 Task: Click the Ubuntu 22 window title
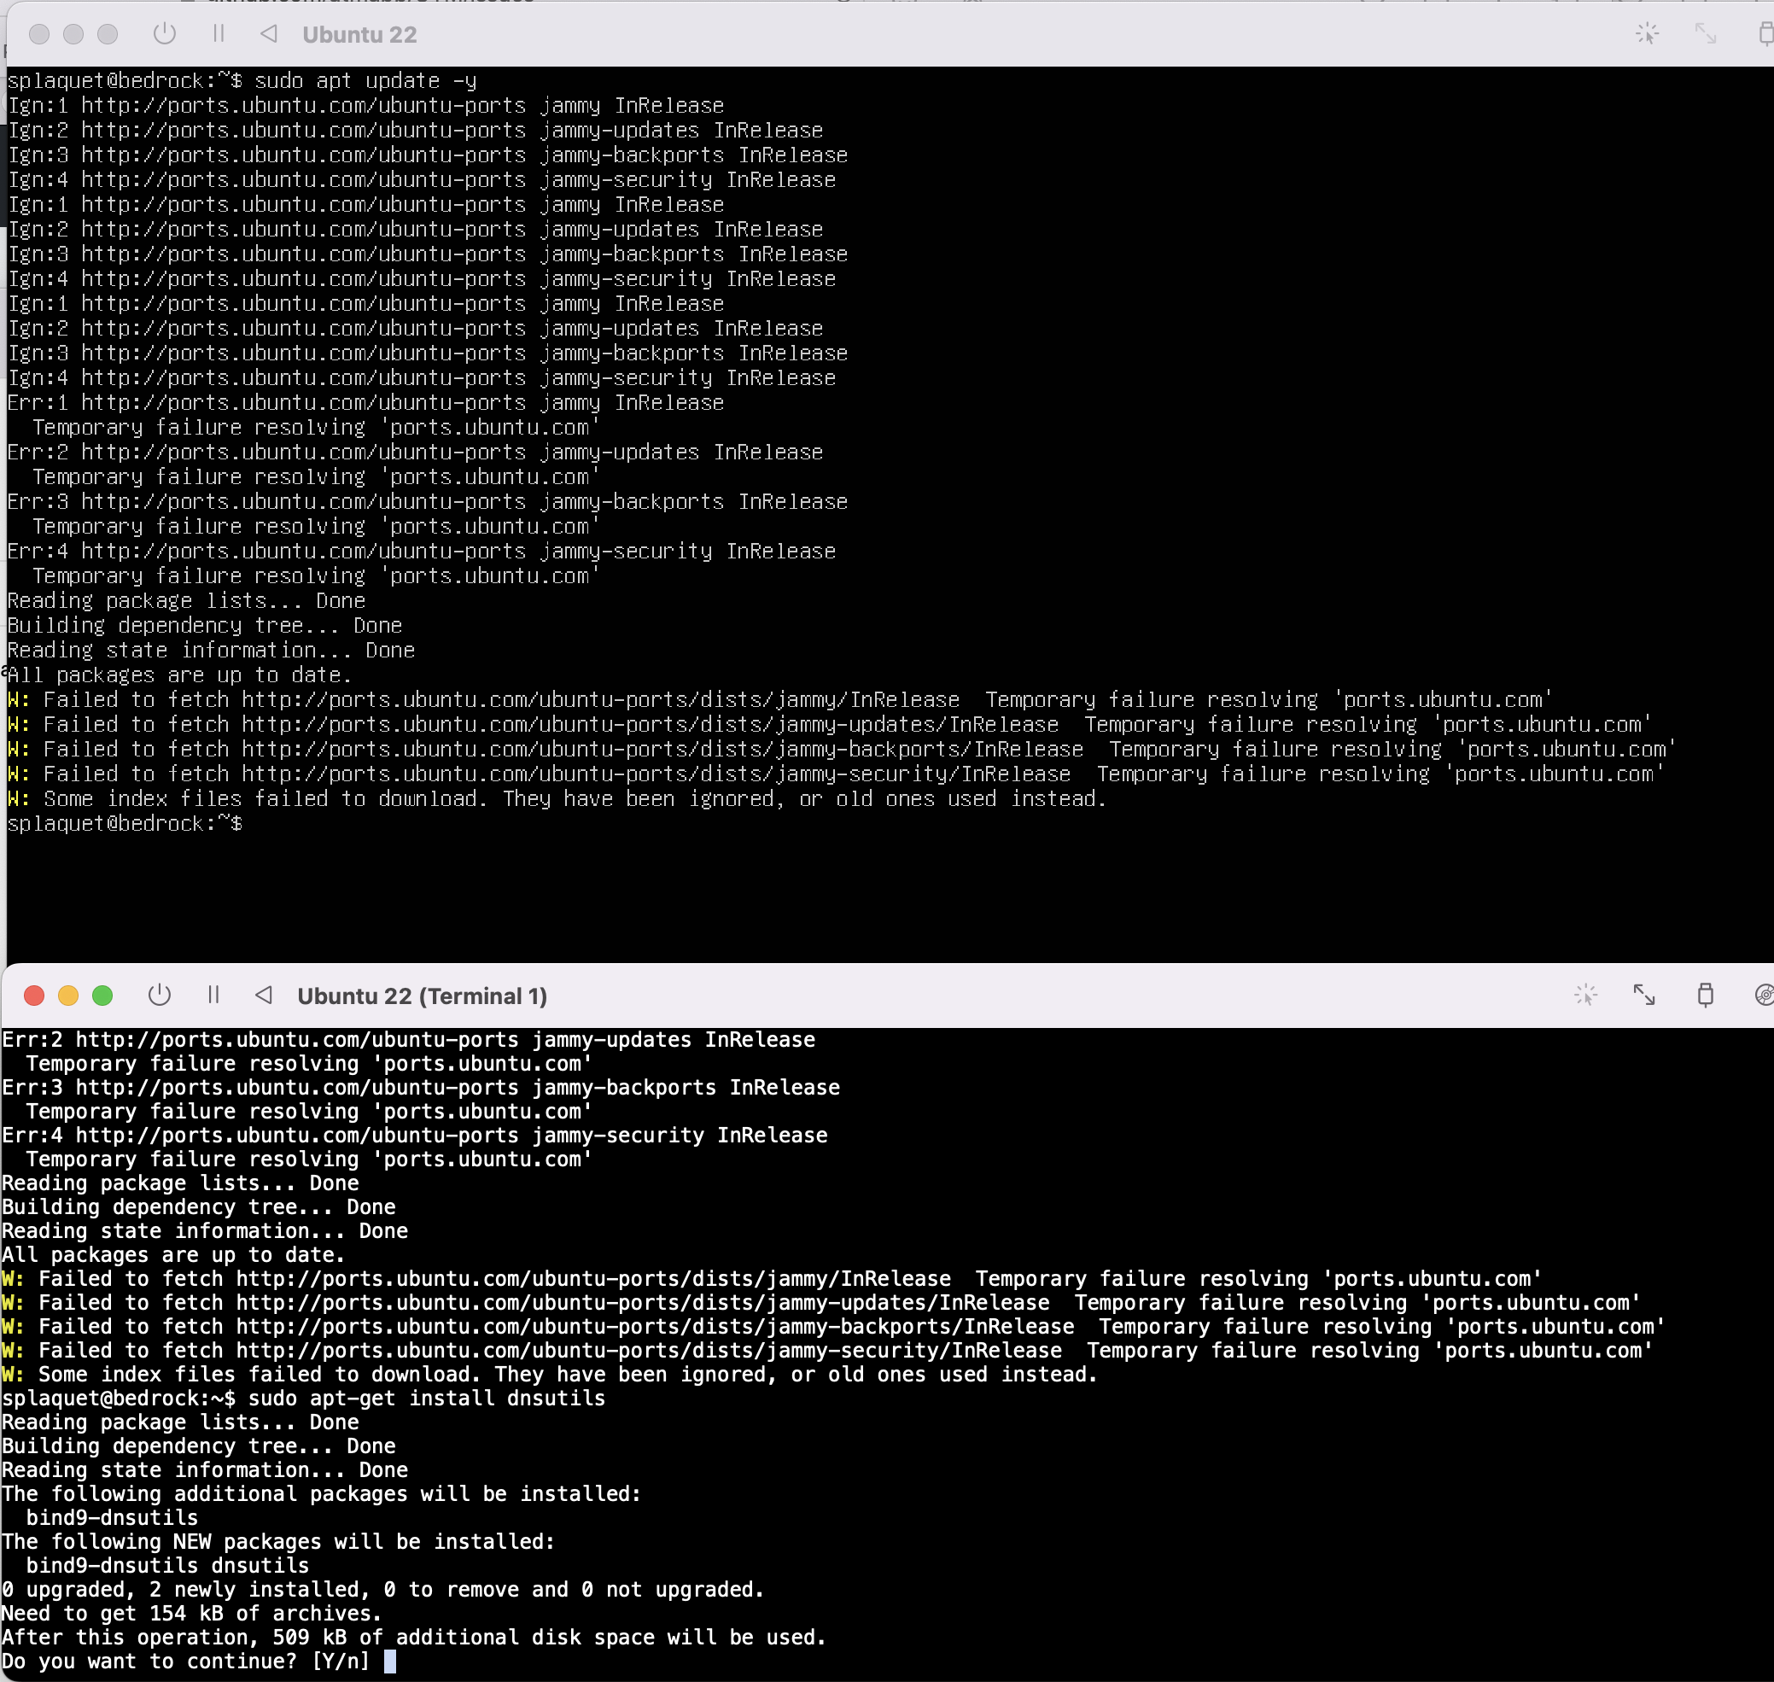359,34
